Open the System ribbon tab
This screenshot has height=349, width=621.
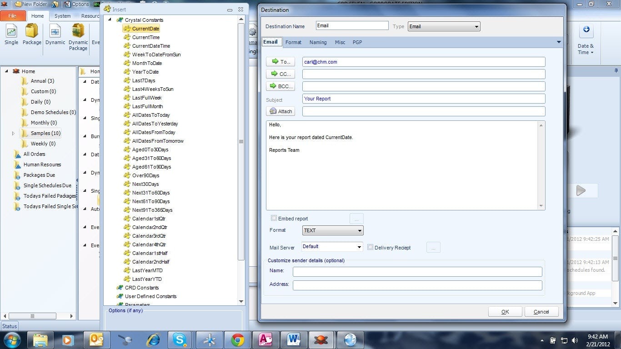coord(62,15)
